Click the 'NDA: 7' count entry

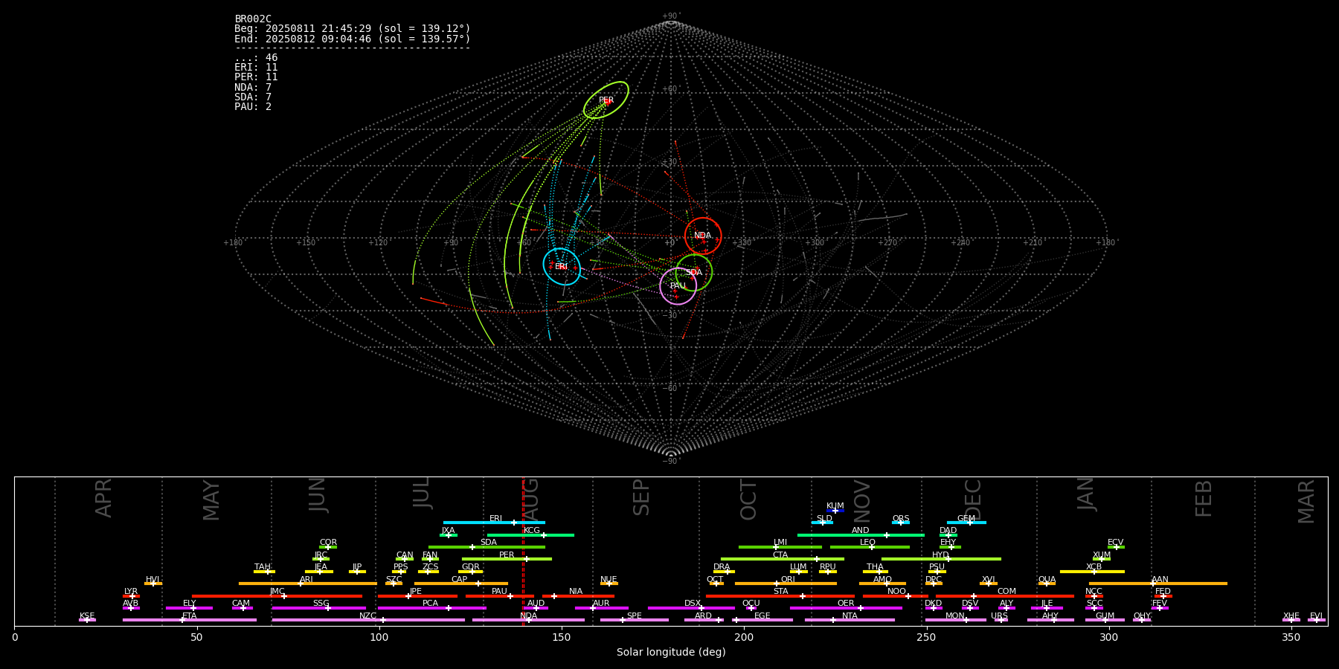pos(253,88)
